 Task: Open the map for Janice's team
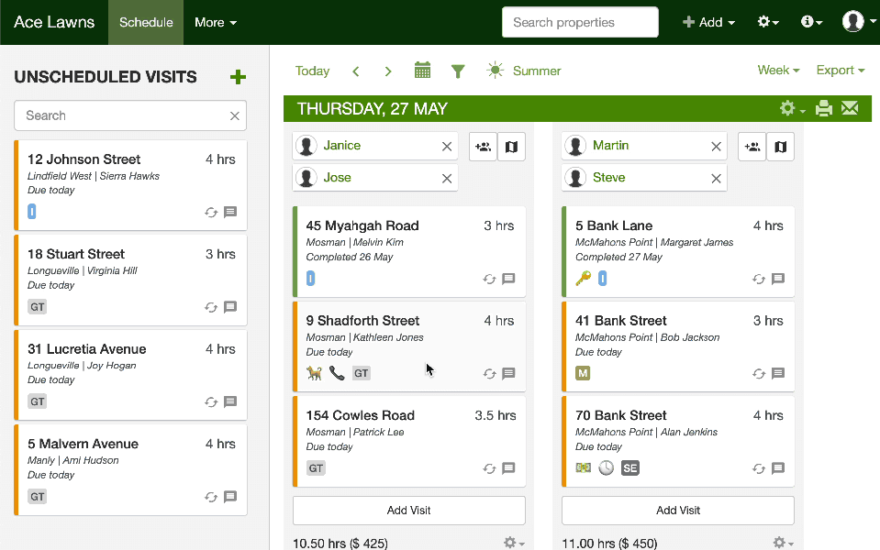pyautogui.click(x=512, y=147)
